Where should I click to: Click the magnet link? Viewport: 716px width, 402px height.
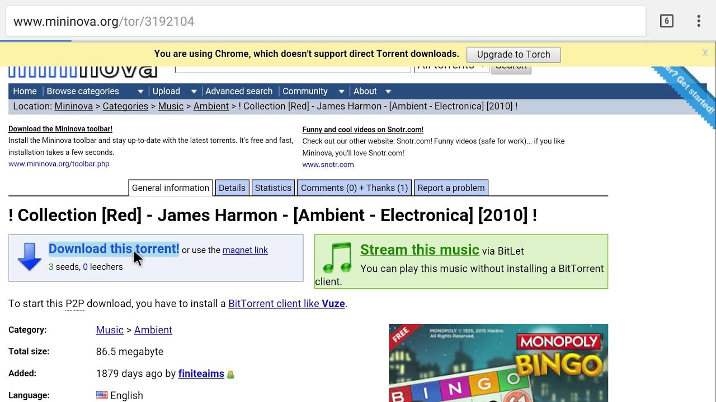click(245, 250)
